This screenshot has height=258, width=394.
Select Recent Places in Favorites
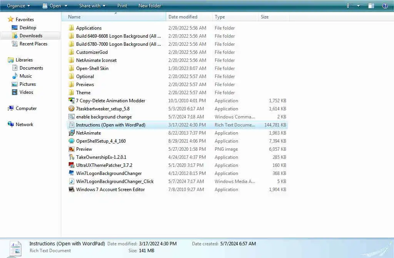33,43
